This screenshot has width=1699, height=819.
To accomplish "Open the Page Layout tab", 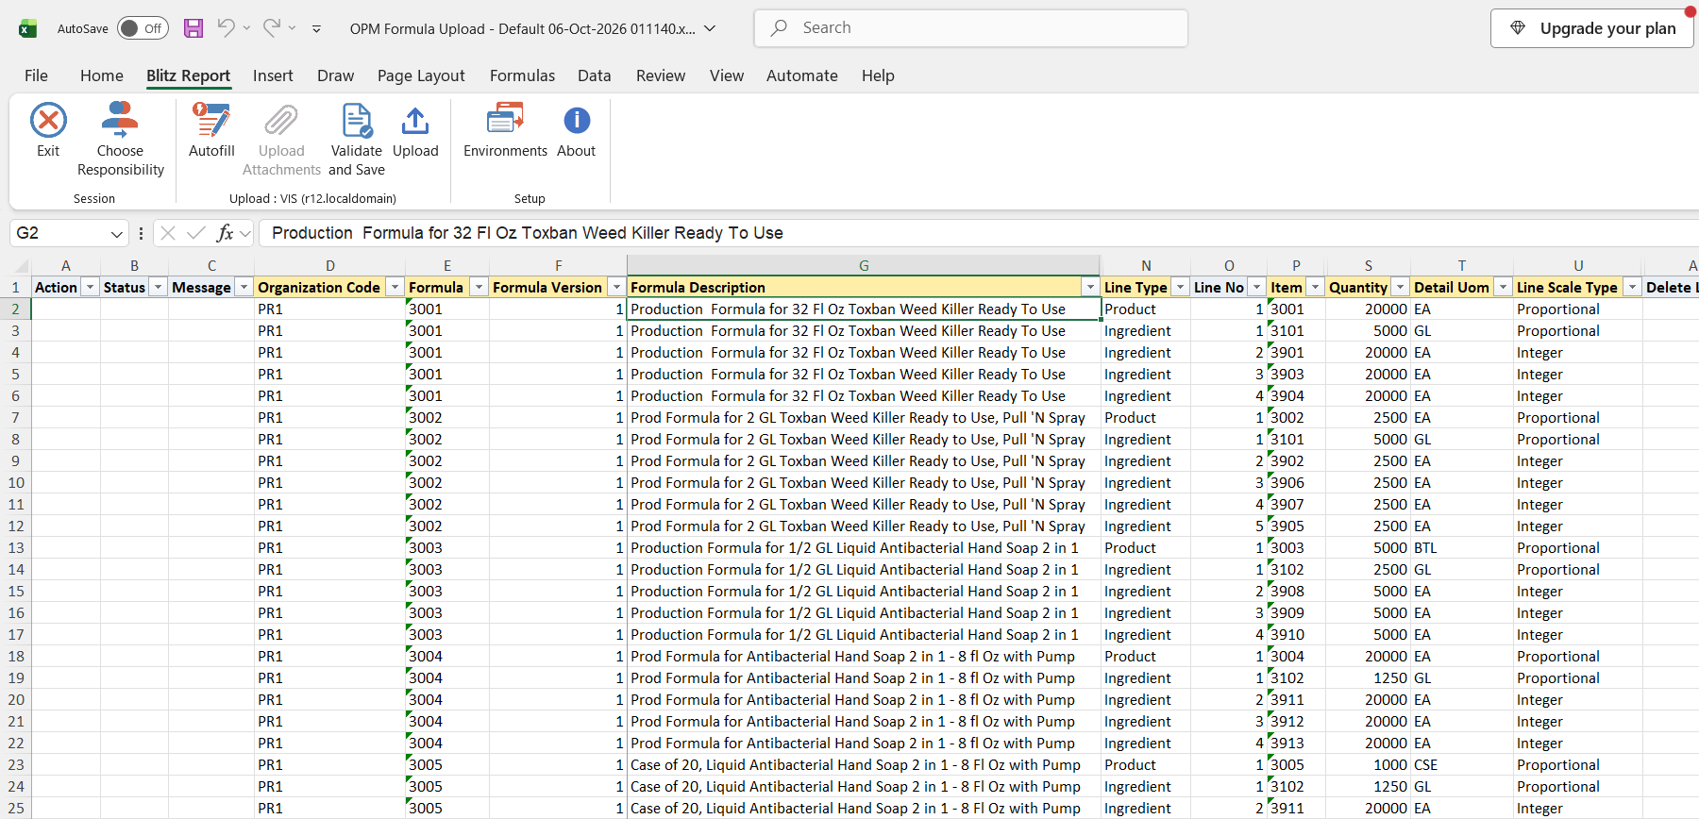I will point(421,75).
